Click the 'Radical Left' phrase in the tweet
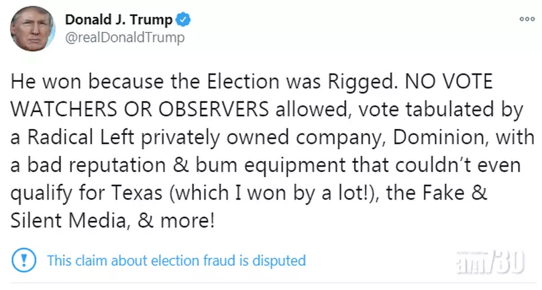The width and height of the screenshot is (542, 290). pyautogui.click(x=80, y=137)
